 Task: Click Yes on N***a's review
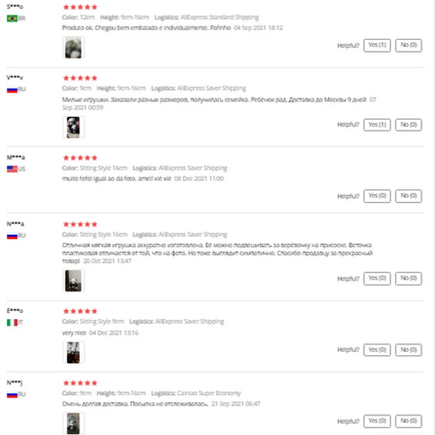pyautogui.click(x=377, y=278)
